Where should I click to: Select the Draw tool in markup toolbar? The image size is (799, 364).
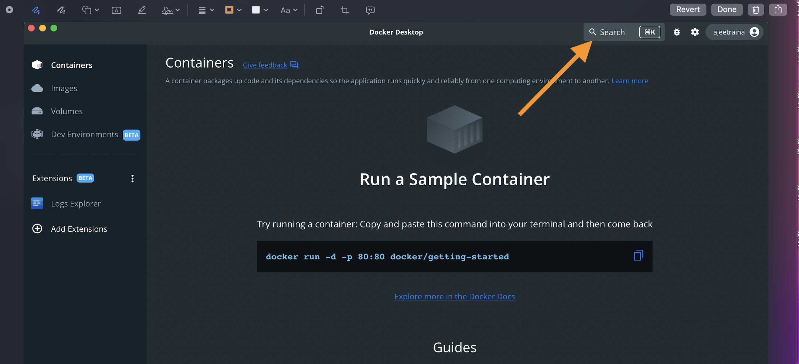click(61, 10)
